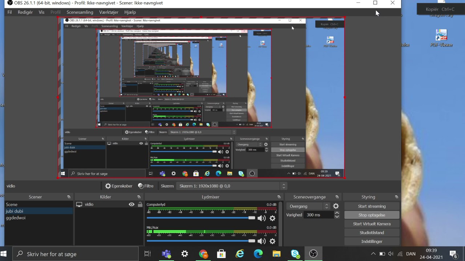This screenshot has width=465, height=261.
Task: Click the vidio label left of Egenskaber
Action: tap(11, 186)
